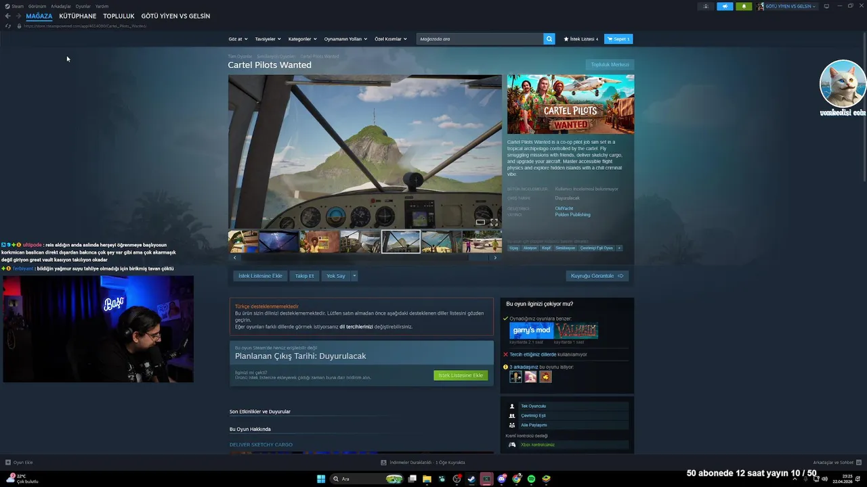867x487 pixels.
Task: Switch to Big Picture mode via monitor icon
Action: pos(827,6)
